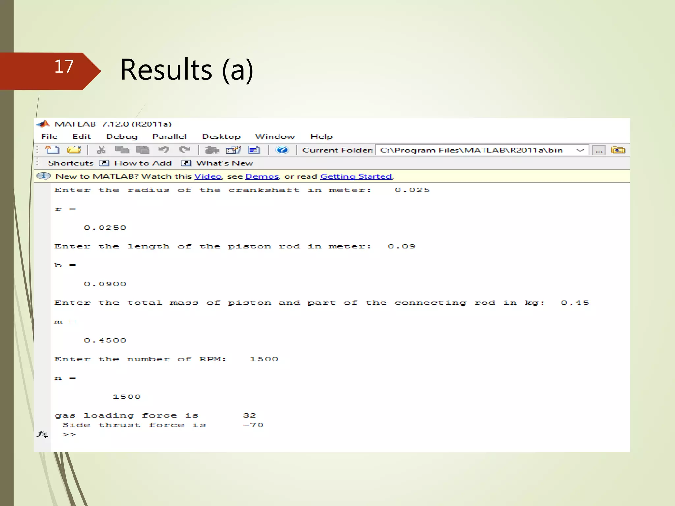
Task: Click the Undo arrow icon
Action: point(163,150)
